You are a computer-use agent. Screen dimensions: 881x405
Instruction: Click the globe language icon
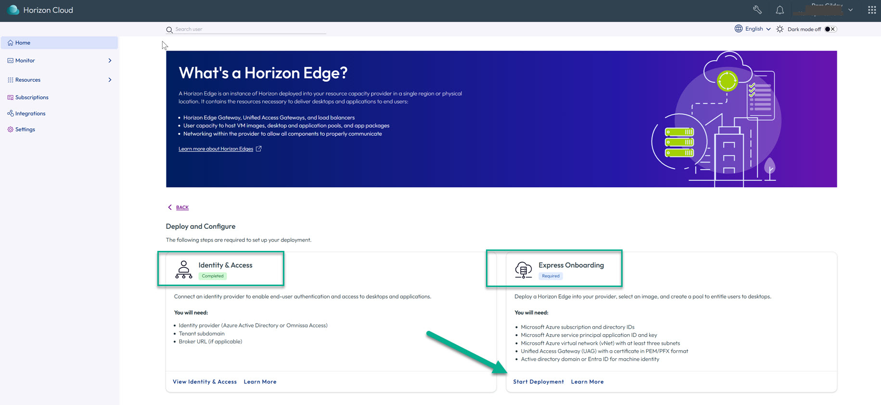click(x=739, y=28)
